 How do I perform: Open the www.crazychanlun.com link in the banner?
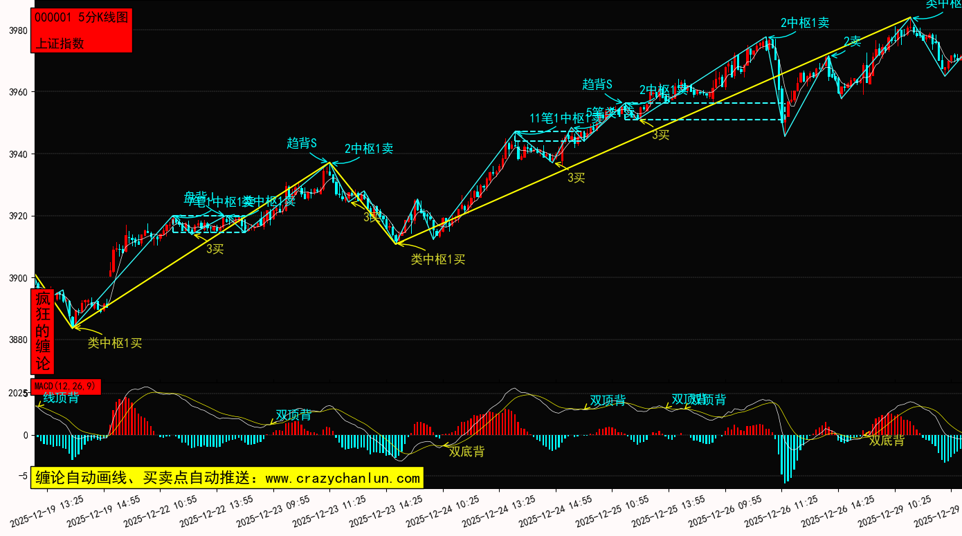click(x=343, y=478)
